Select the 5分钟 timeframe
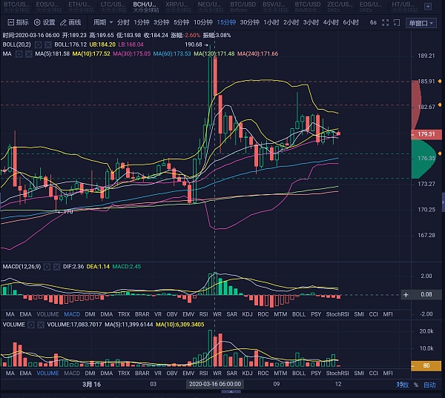Viewport: 445px width, 398px height. tap(182, 22)
